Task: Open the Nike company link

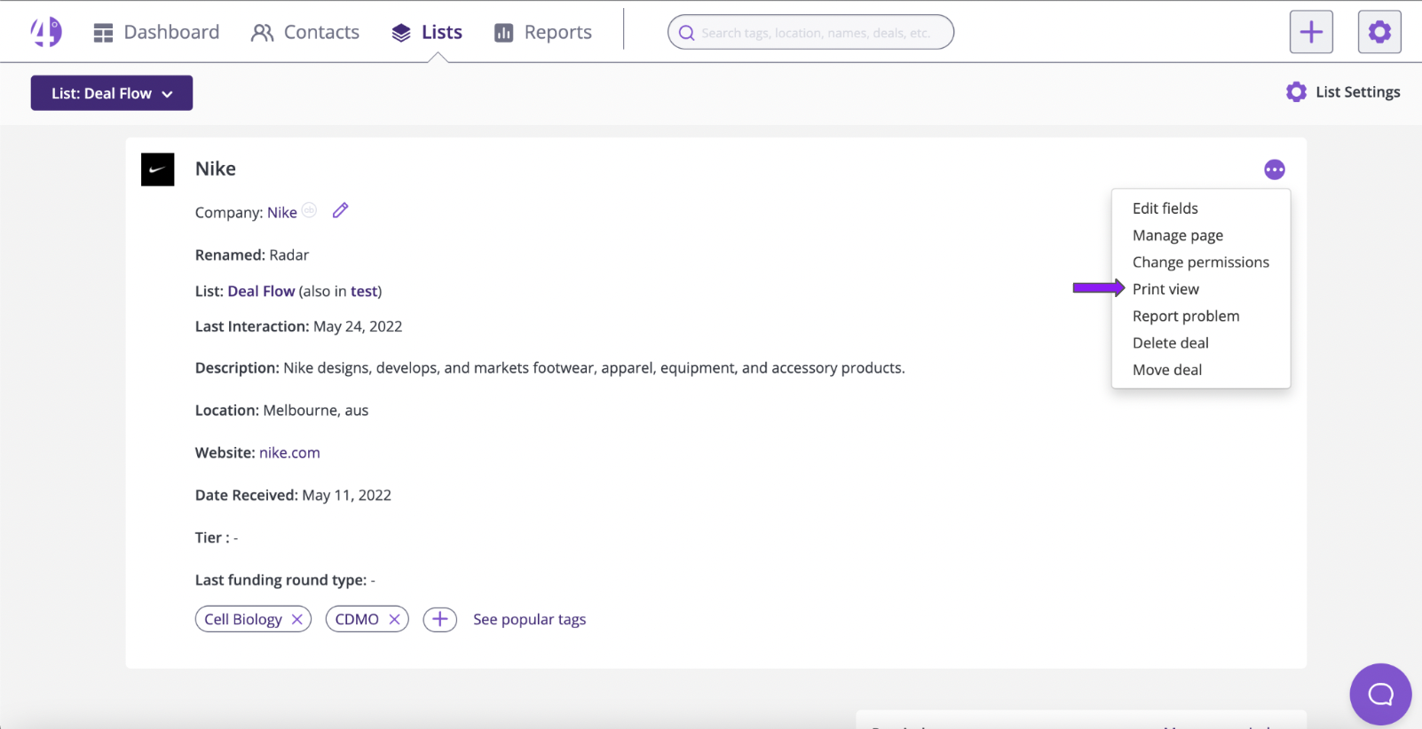Action: click(x=282, y=213)
